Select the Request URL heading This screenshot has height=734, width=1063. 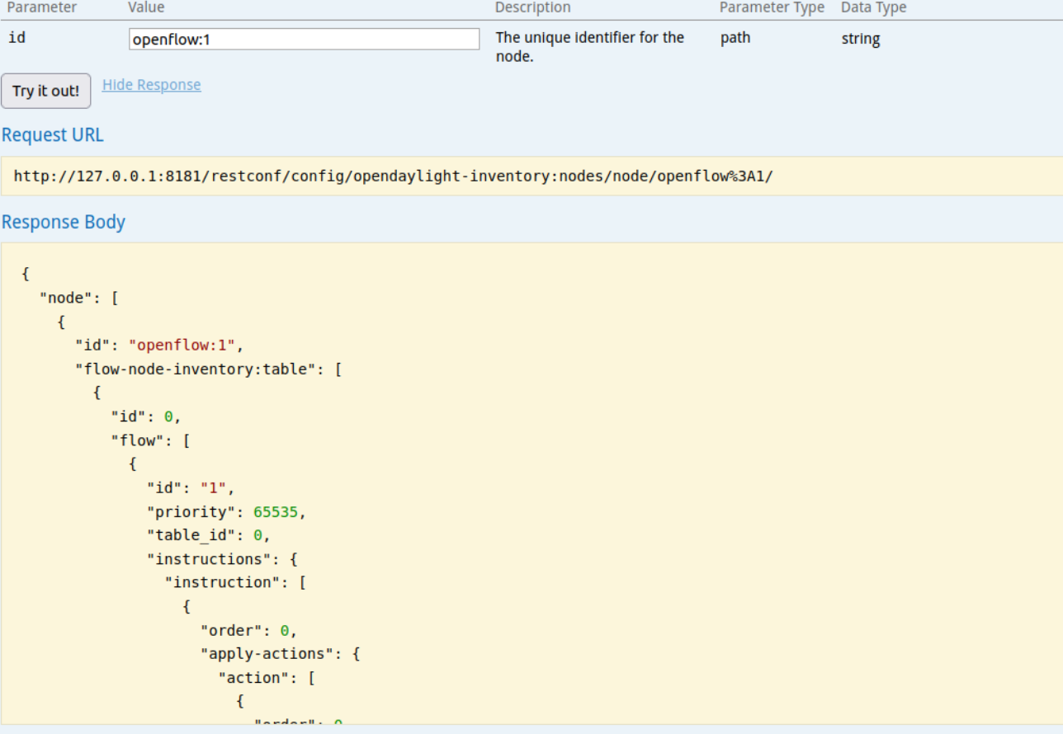53,135
